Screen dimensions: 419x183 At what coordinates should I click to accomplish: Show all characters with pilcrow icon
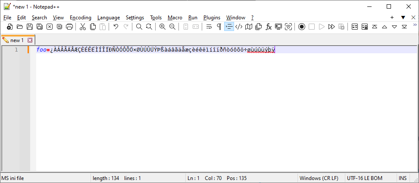click(x=219, y=27)
